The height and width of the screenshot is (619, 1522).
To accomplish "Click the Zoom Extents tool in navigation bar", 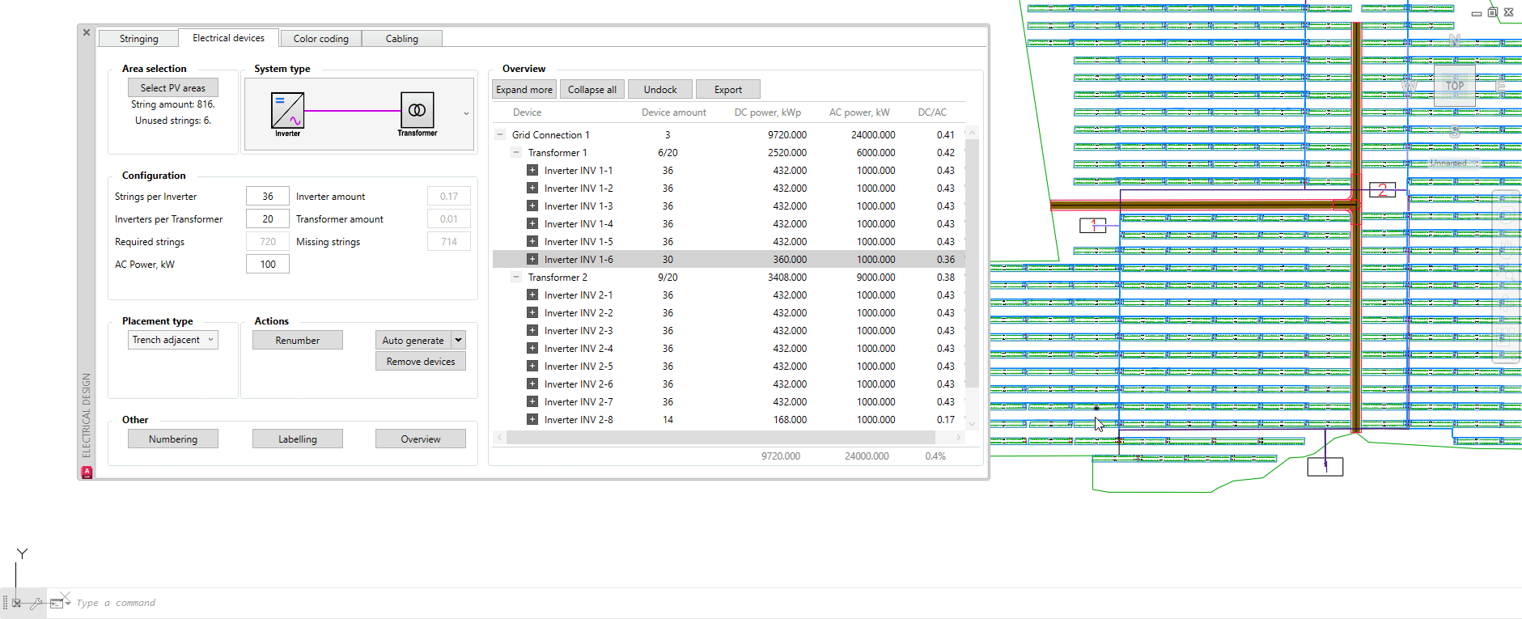I will (x=1505, y=273).
